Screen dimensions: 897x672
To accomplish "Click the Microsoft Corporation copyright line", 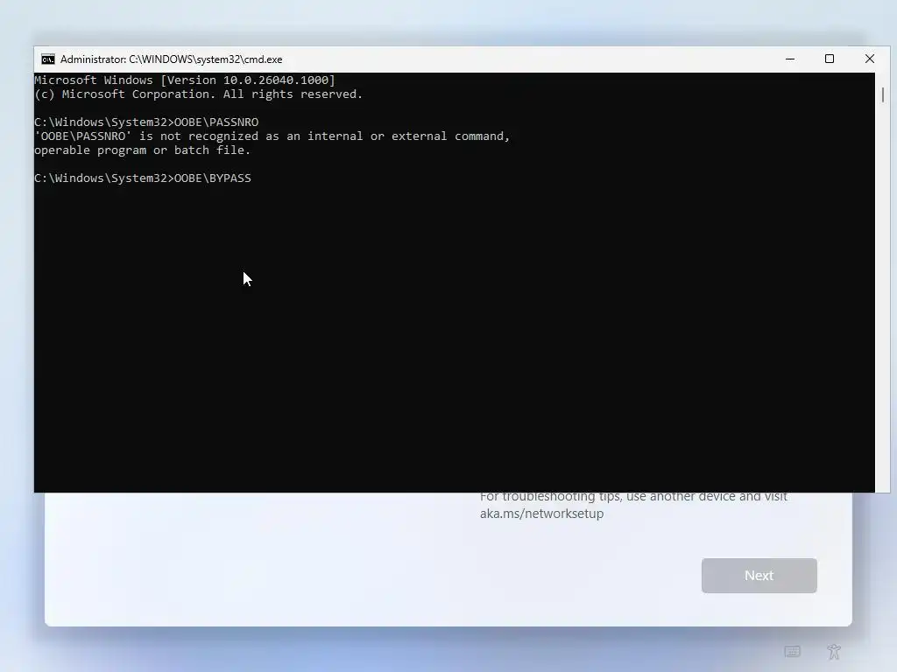I will [x=199, y=94].
